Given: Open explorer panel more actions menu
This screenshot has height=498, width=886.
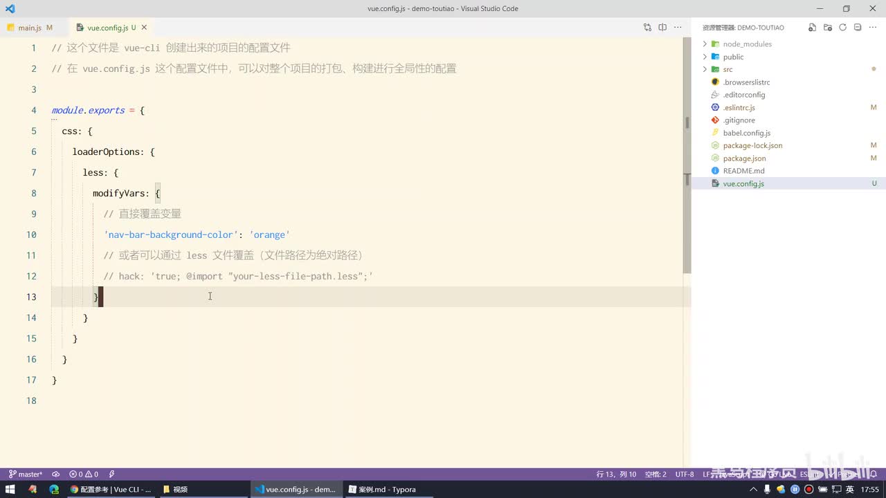Looking at the screenshot, I should (873, 28).
